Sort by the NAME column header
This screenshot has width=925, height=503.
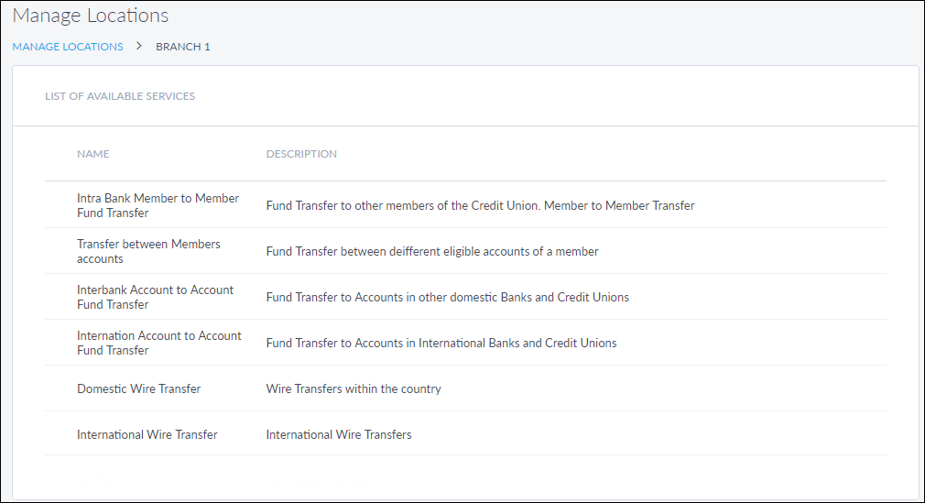(93, 154)
